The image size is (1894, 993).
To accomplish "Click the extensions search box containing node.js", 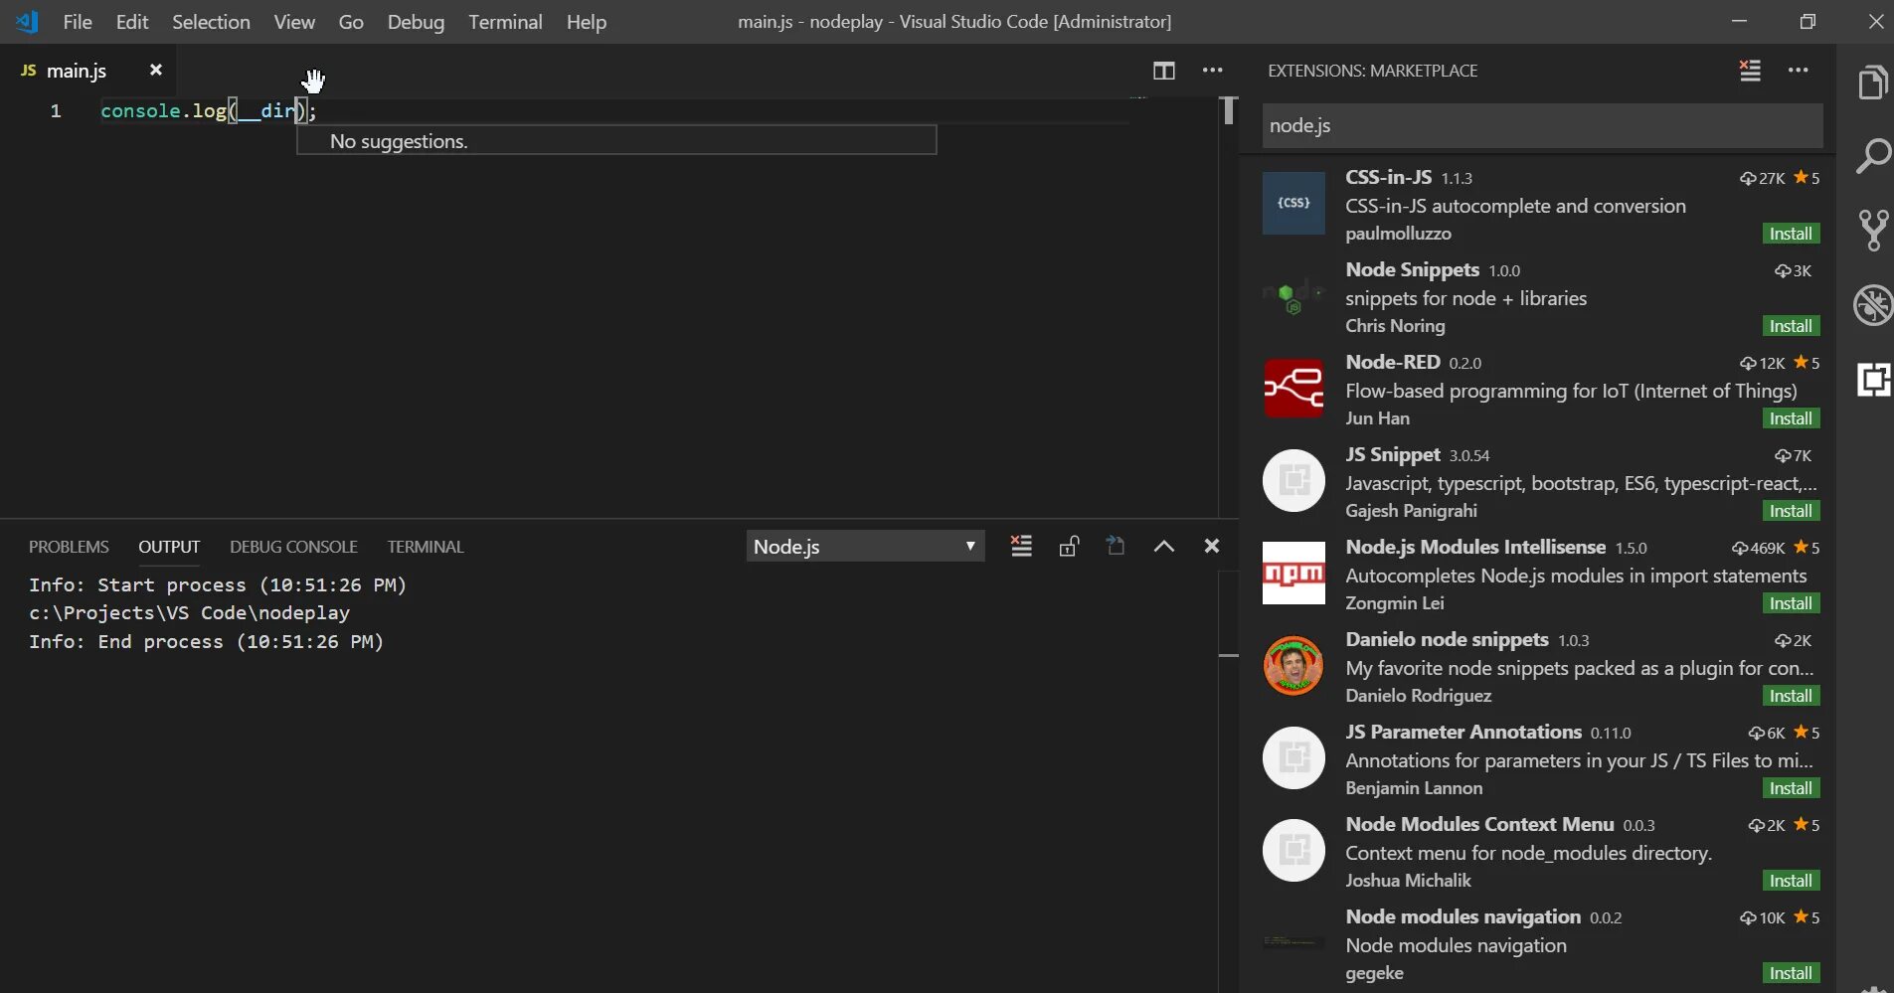I will point(1542,126).
